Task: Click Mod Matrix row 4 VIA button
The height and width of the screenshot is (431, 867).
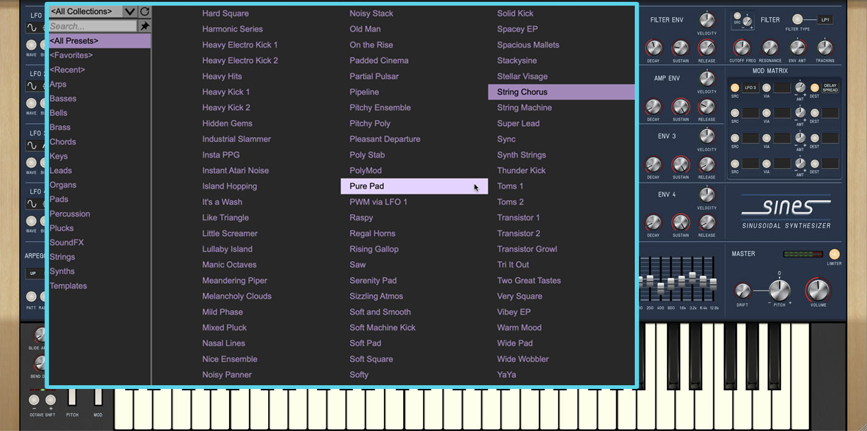Action: click(767, 164)
